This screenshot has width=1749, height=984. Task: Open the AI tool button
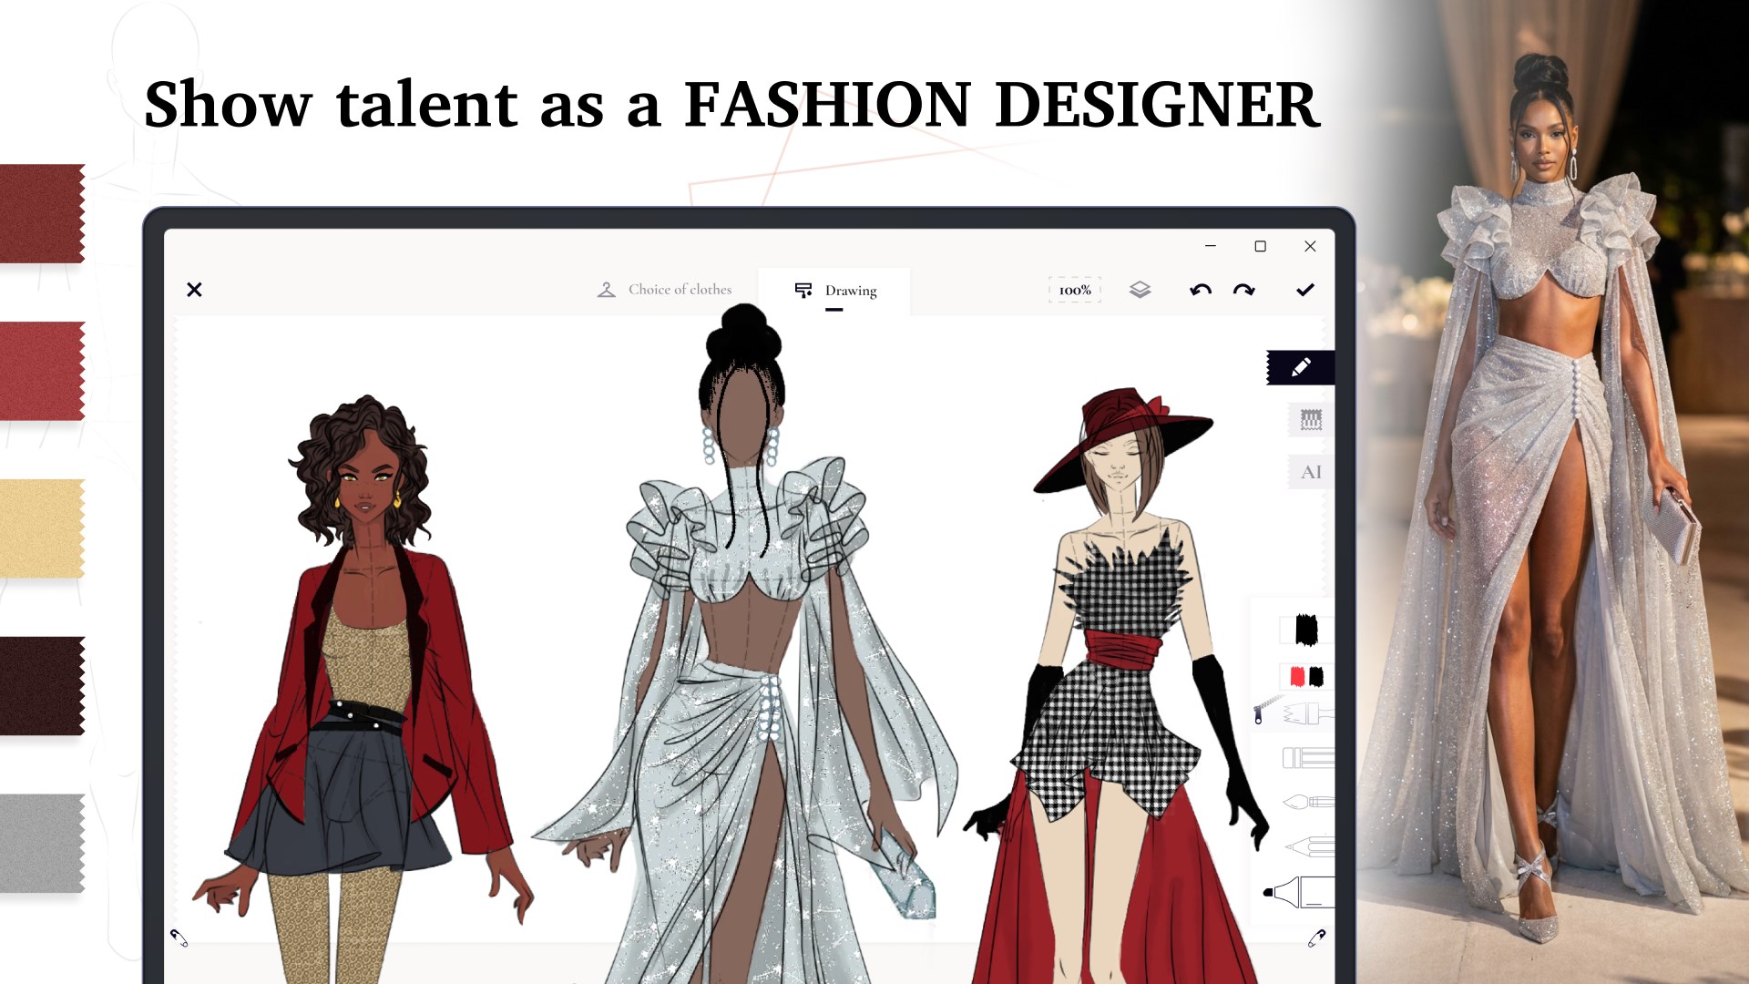tap(1311, 472)
